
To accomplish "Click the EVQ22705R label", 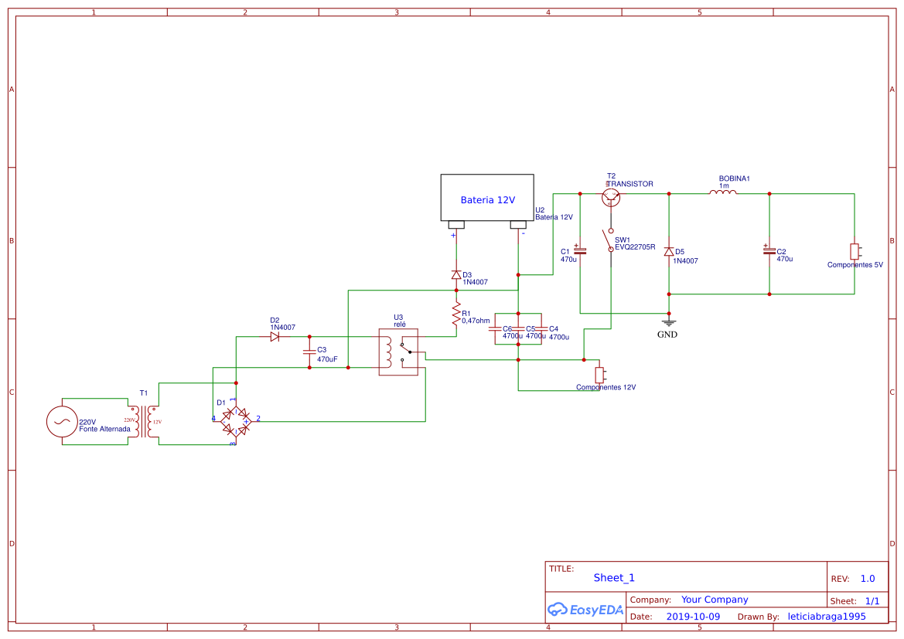I will 635,247.
